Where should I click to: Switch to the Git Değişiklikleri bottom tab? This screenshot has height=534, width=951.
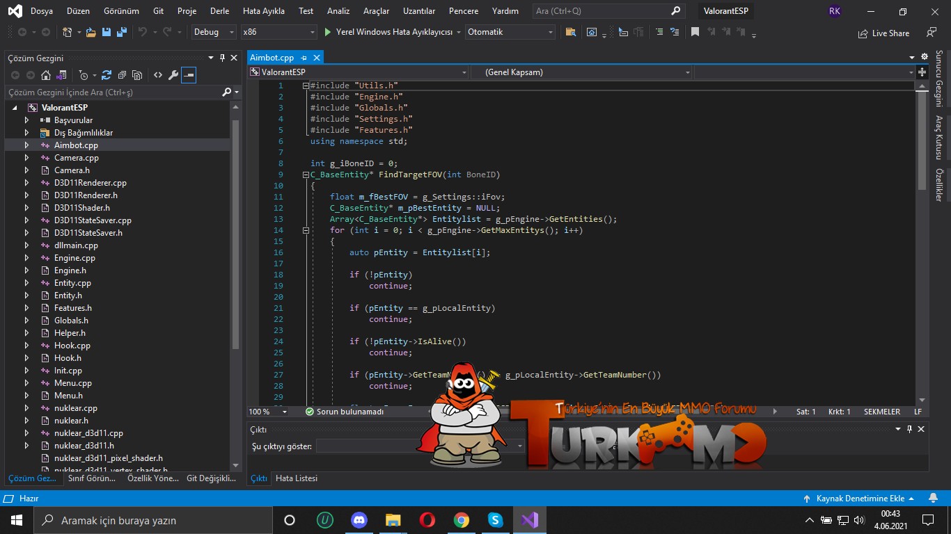212,478
